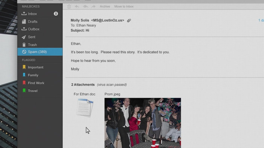Click the forward arrow icon

tap(93, 6)
